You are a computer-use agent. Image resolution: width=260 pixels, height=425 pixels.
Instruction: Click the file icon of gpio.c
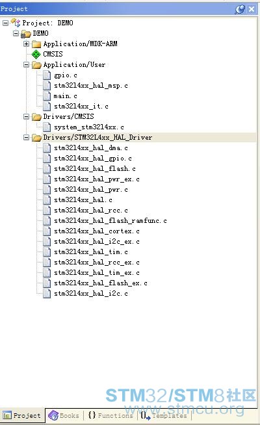[47, 75]
